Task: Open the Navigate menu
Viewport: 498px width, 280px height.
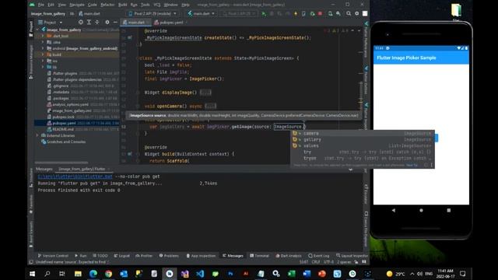Action: [x=77, y=5]
